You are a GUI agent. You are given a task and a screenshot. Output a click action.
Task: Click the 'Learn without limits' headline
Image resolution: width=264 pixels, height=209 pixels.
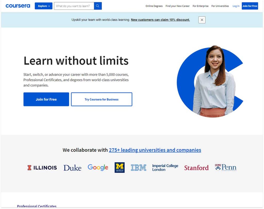76,61
